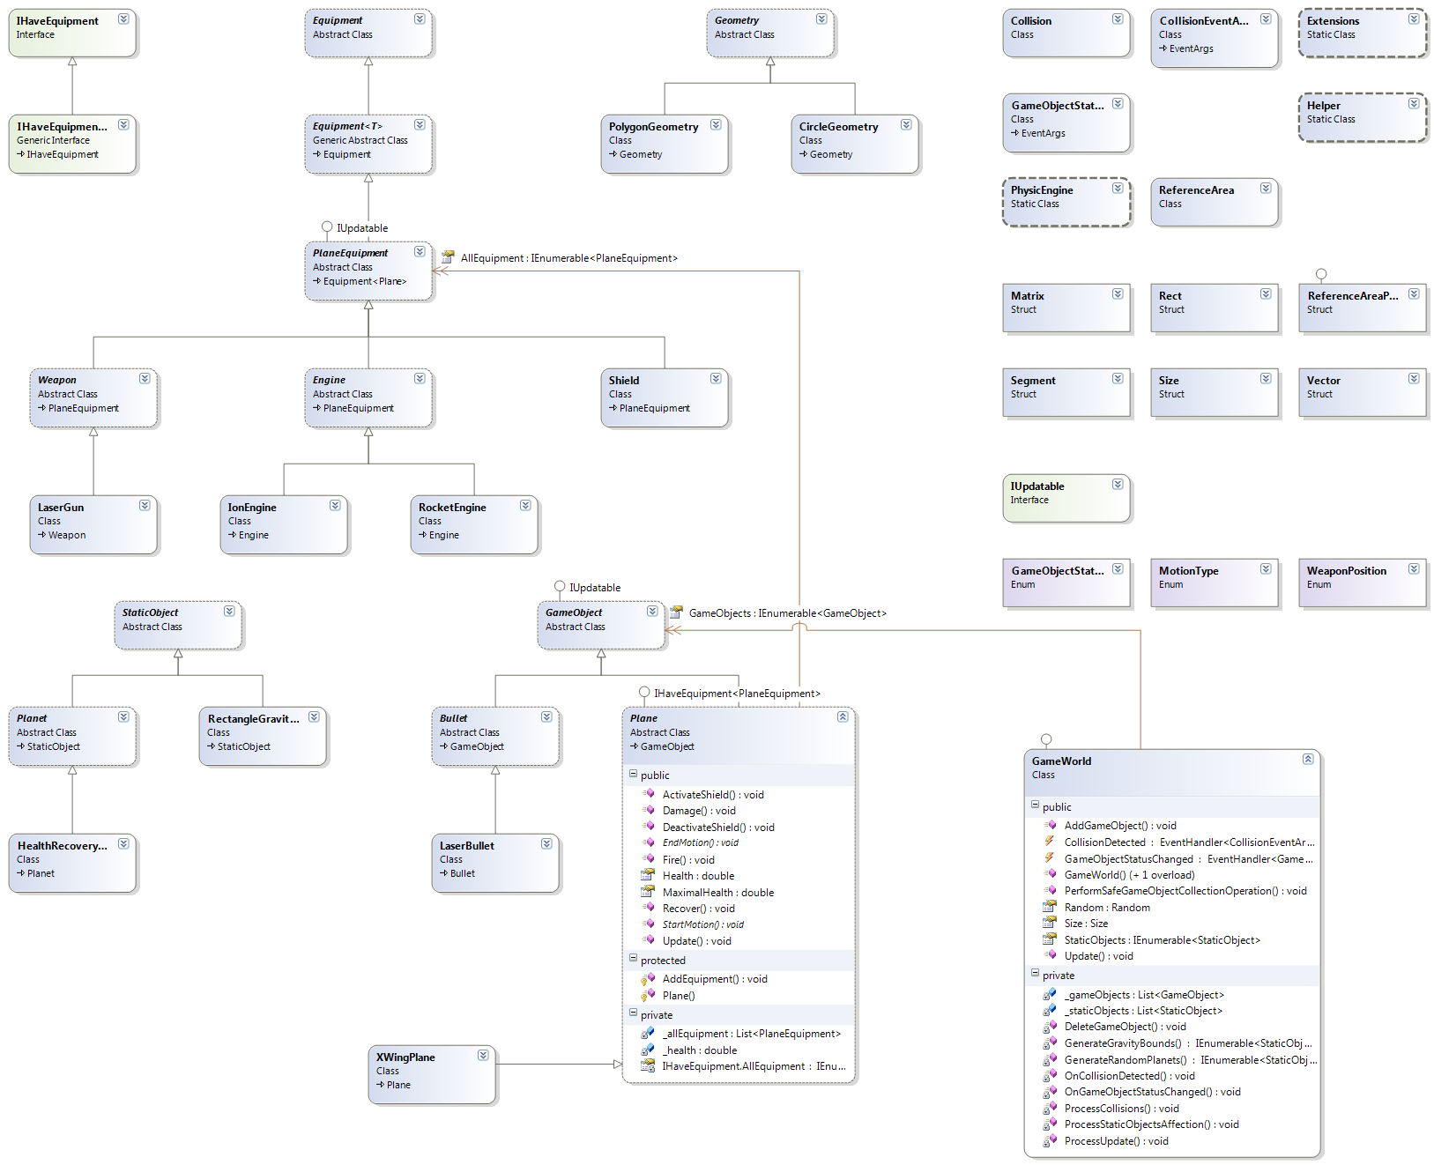
Task: Expand the XWingPlane class chevron
Action: coord(483,1055)
